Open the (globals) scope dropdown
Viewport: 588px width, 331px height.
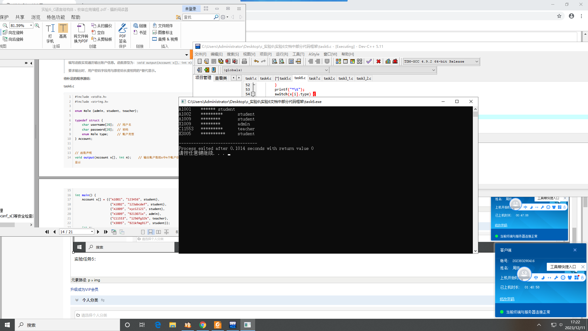click(x=326, y=70)
